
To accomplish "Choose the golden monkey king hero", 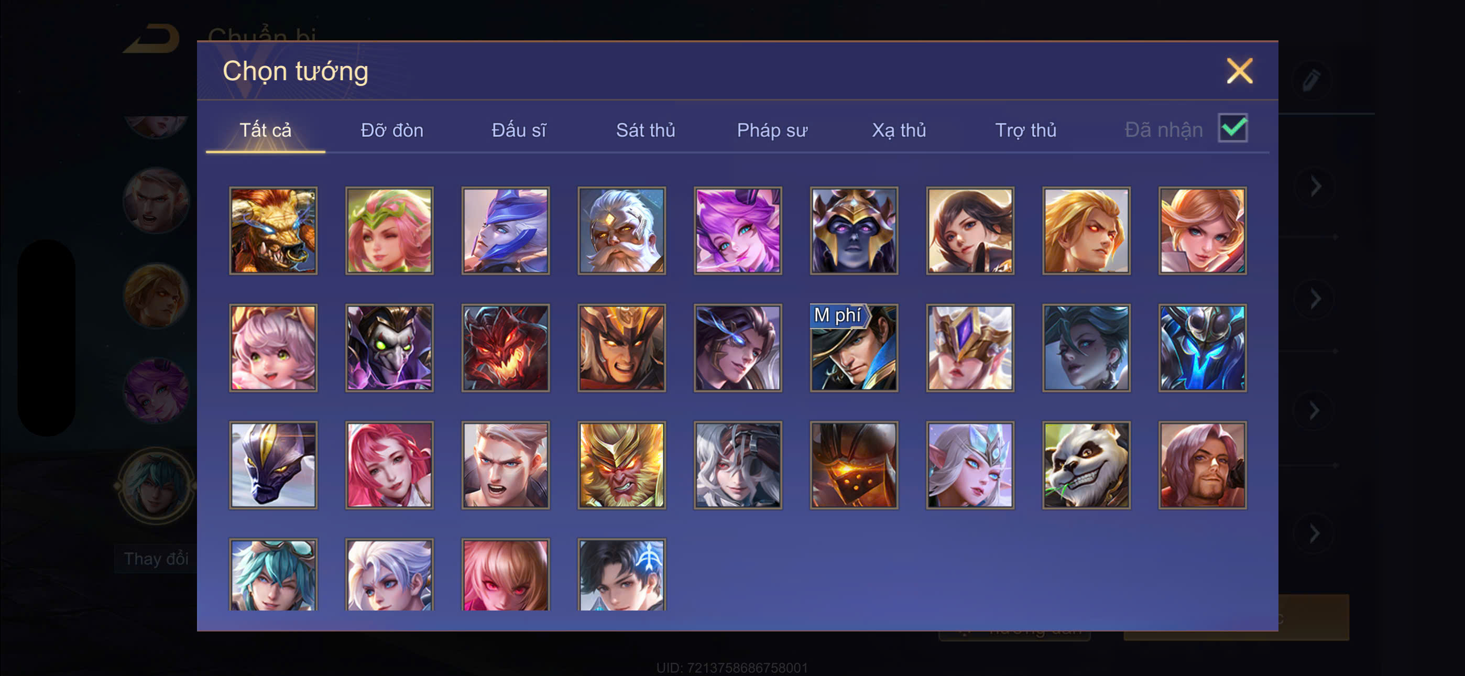I will (x=621, y=465).
